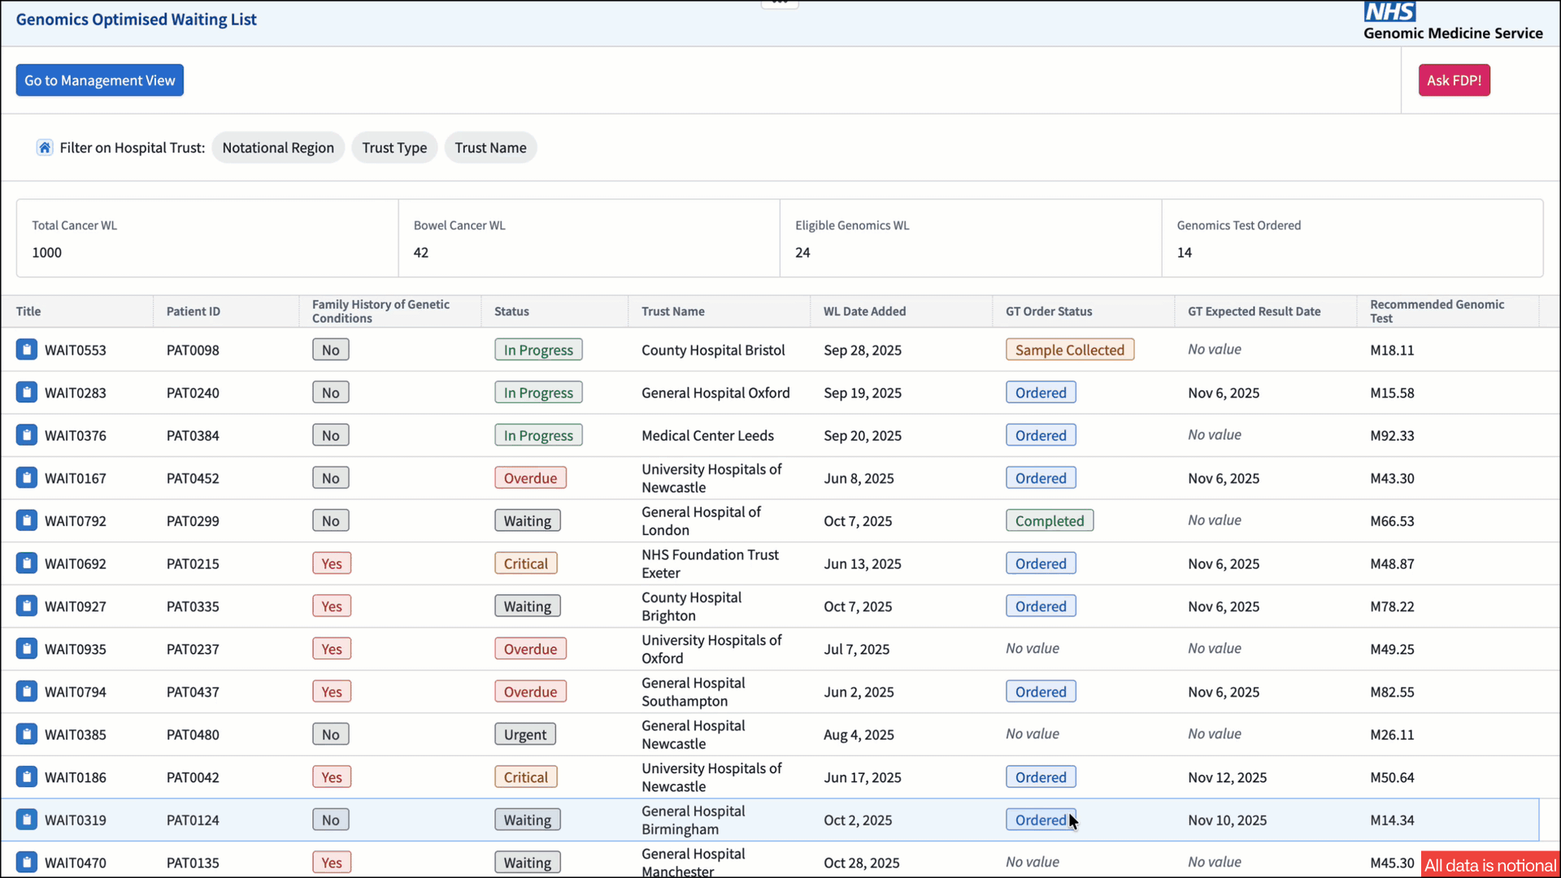This screenshot has height=878, width=1561.
Task: Click the Ask FDP! button
Action: tap(1454, 80)
